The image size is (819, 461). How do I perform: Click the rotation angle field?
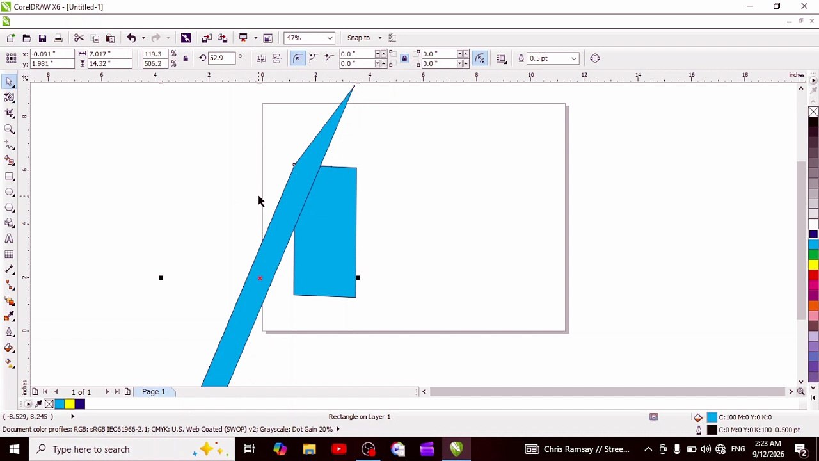pyautogui.click(x=221, y=58)
